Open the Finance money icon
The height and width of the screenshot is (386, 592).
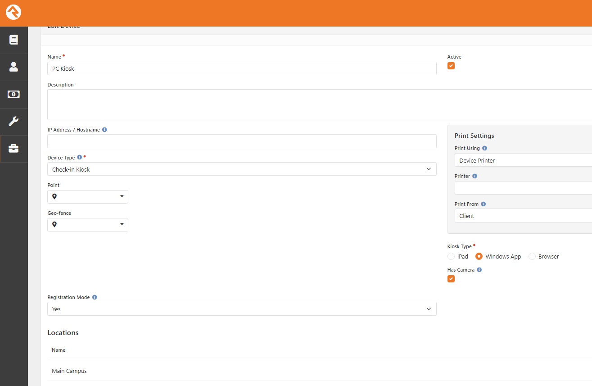point(14,94)
